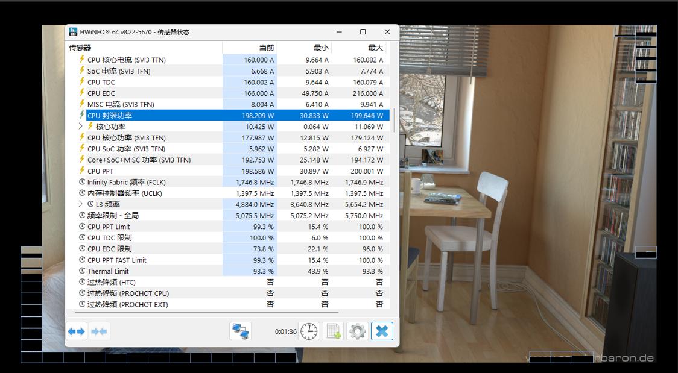This screenshot has width=678, height=373.
Task: Click the horizontal scrollbar under sensor list
Action: 207,312
